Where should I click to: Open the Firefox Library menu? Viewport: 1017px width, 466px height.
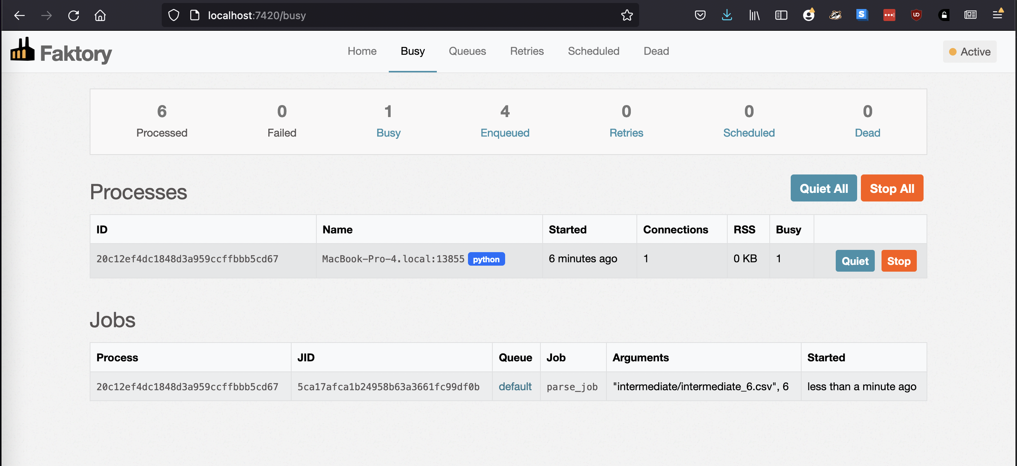click(x=754, y=15)
